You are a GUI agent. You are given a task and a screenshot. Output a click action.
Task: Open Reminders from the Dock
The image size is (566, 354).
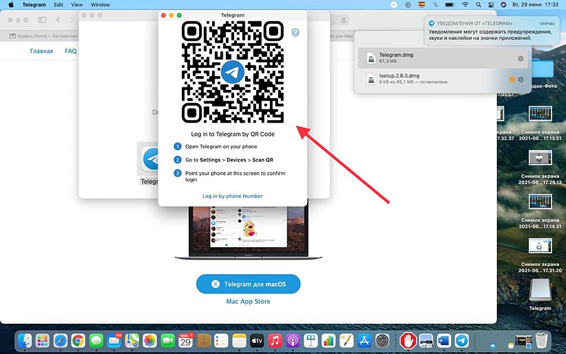(x=221, y=340)
